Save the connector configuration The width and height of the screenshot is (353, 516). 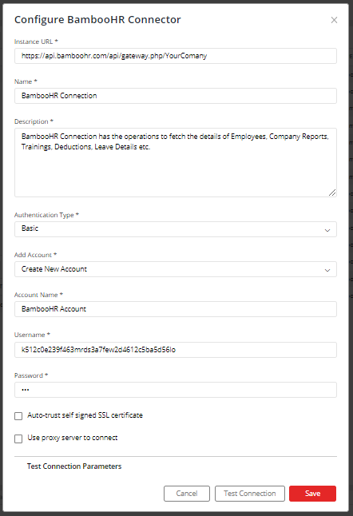[312, 494]
